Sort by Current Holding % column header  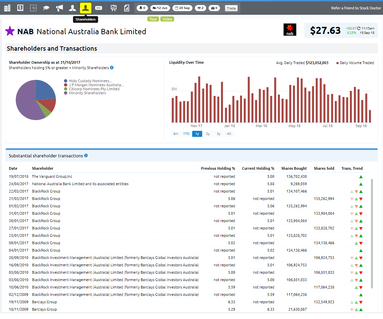(x=258, y=168)
